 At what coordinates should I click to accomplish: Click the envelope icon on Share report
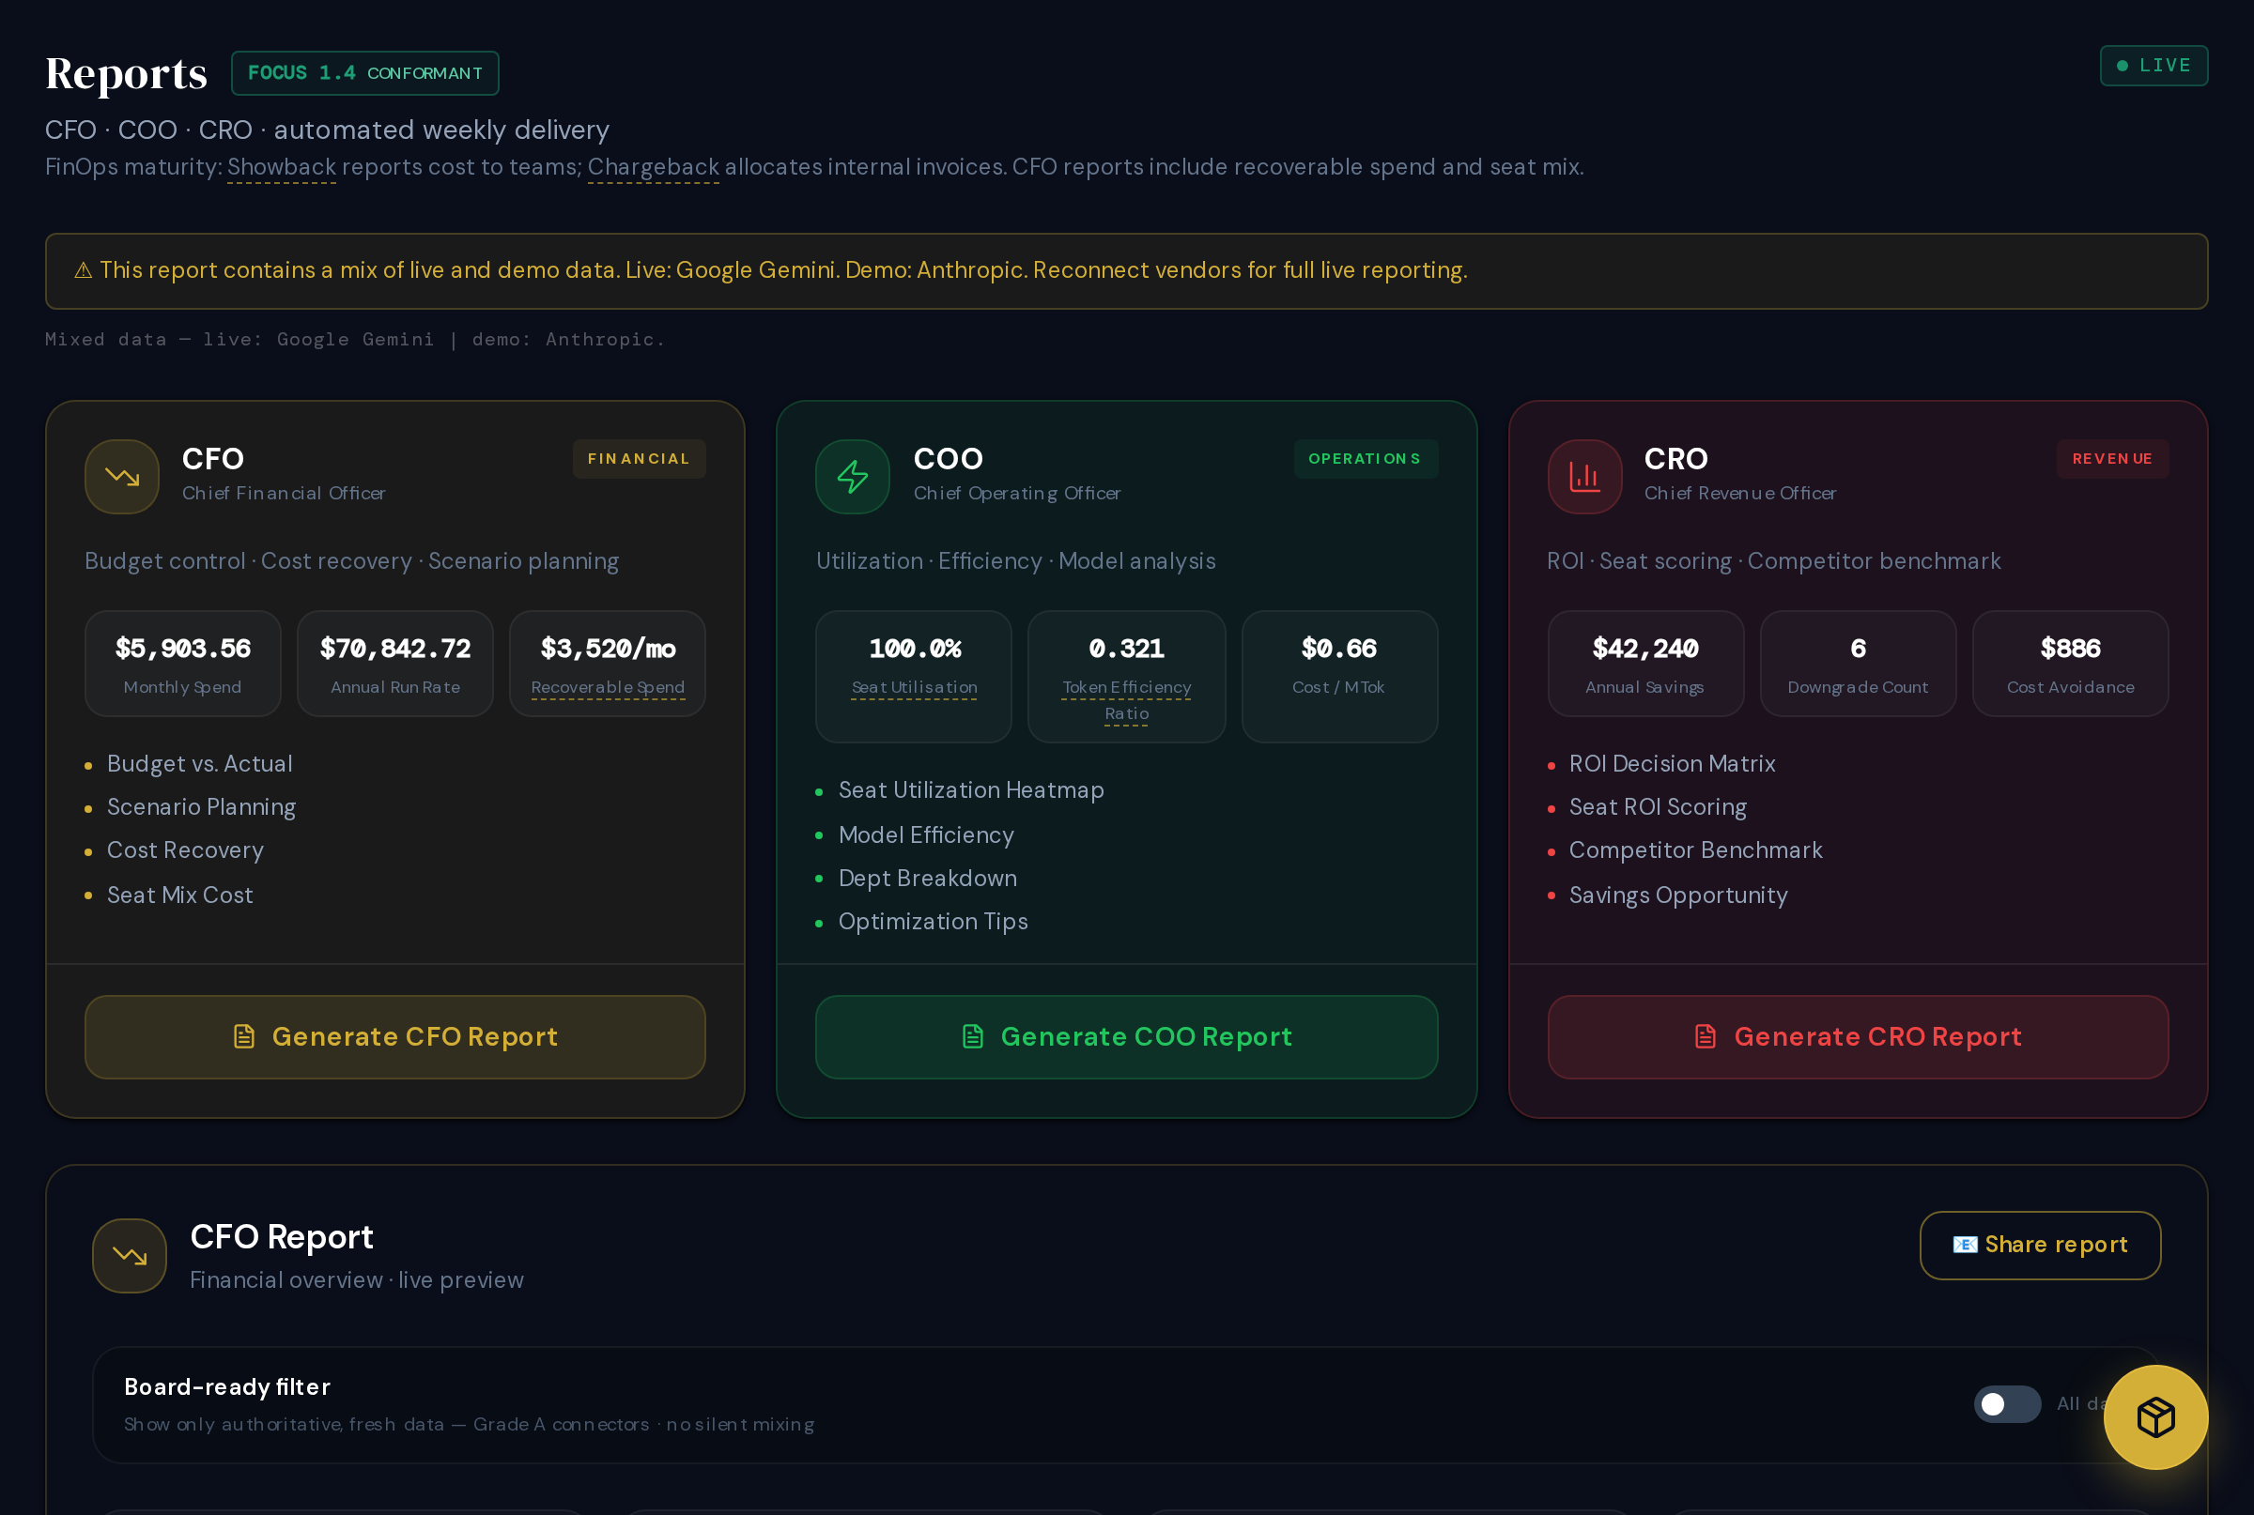[1964, 1245]
